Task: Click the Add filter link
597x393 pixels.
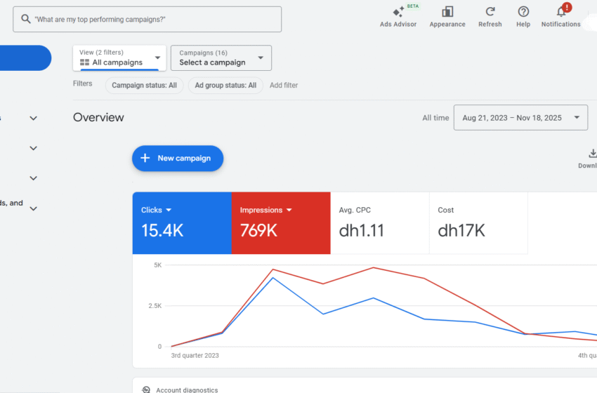Action: coord(284,86)
